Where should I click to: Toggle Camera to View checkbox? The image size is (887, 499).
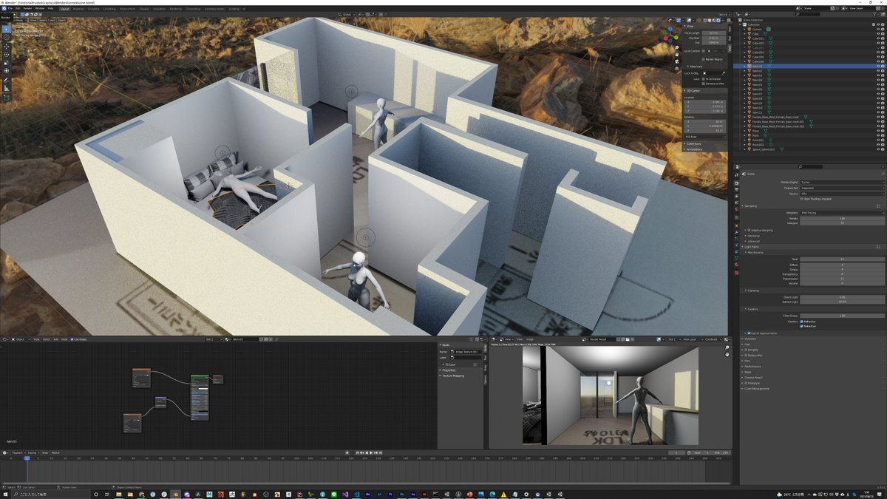pos(704,84)
